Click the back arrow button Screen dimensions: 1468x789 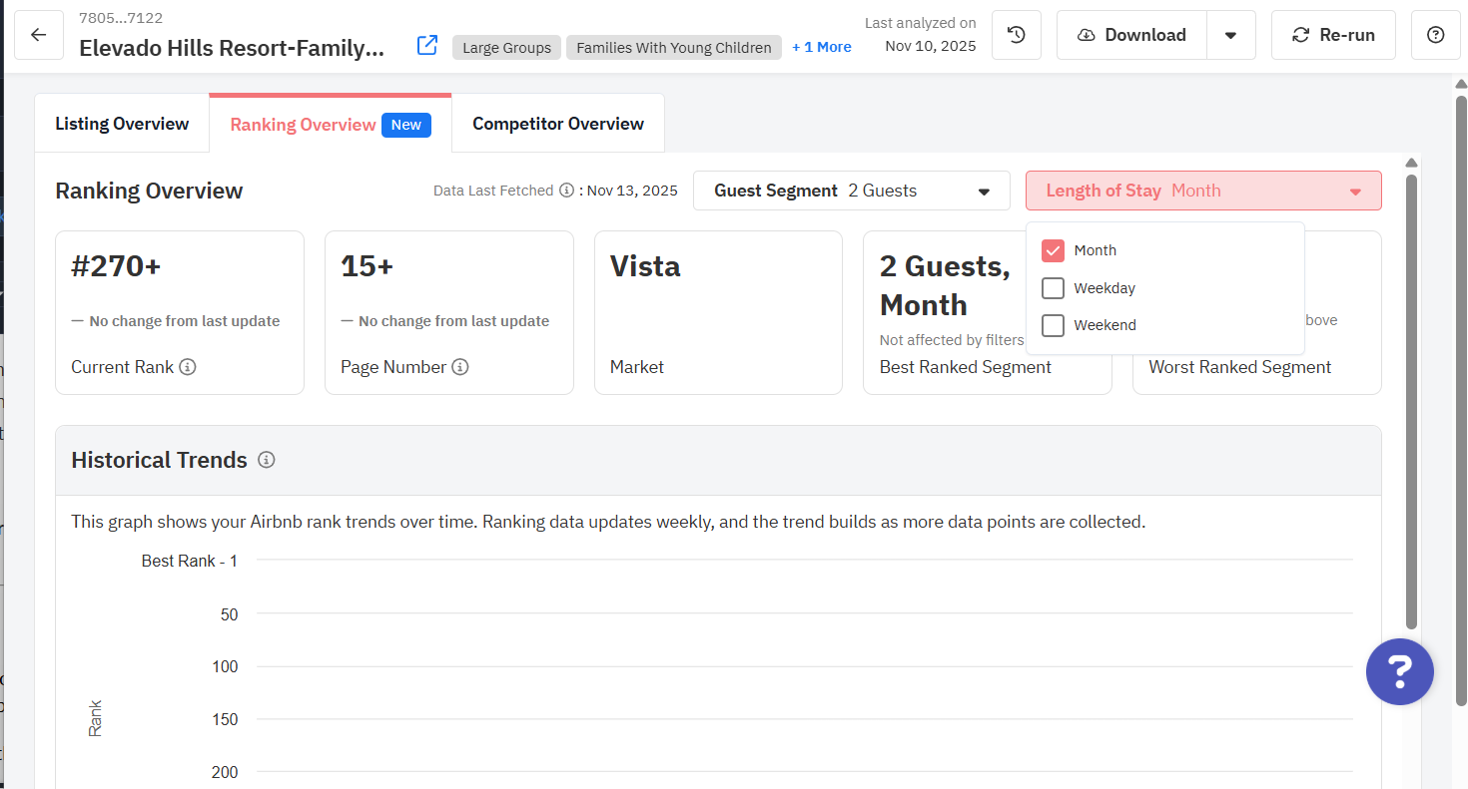click(x=39, y=35)
